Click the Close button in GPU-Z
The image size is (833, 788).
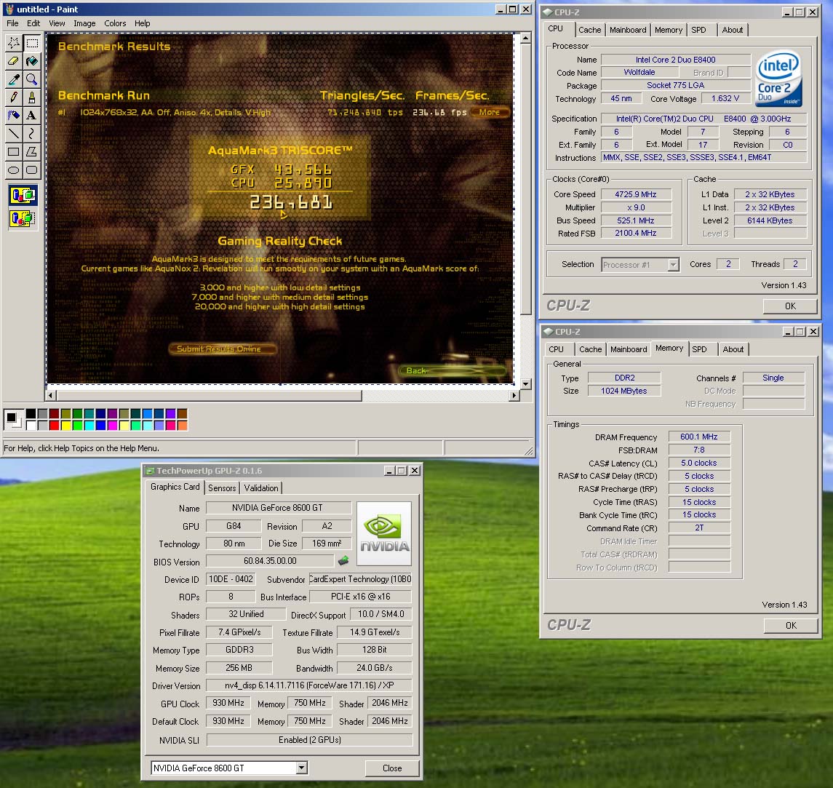pyautogui.click(x=392, y=768)
